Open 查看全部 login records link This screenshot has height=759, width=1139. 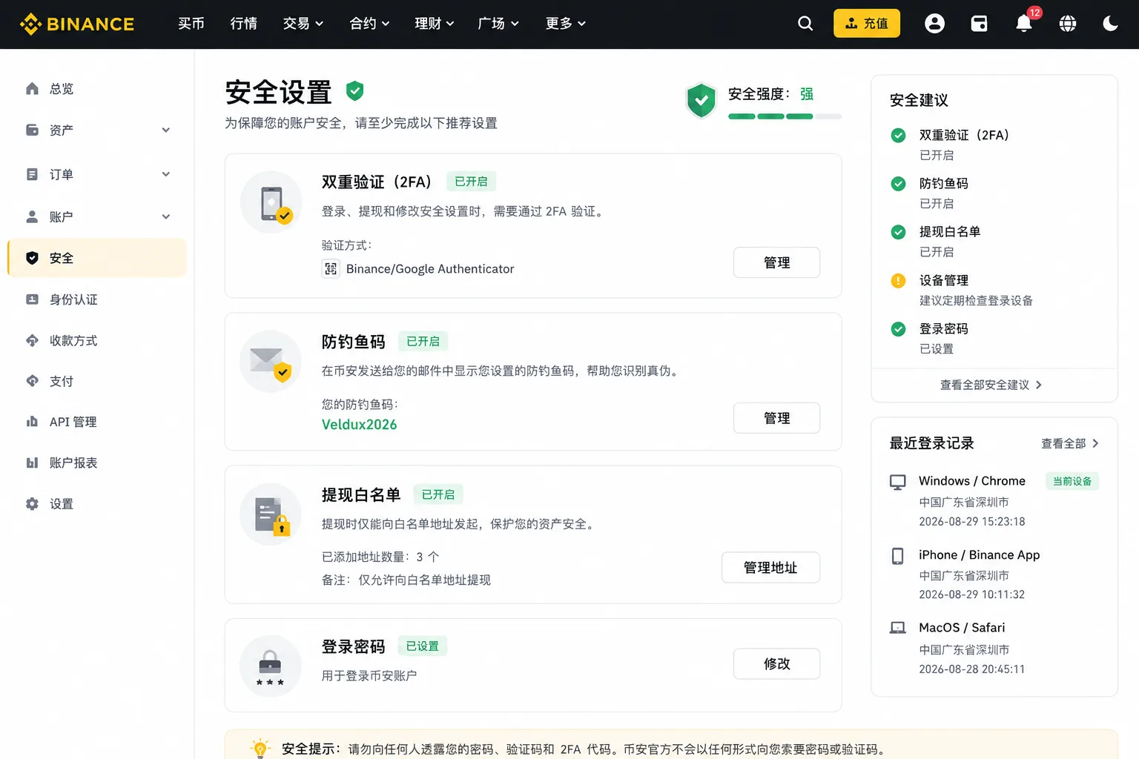[x=1070, y=443]
